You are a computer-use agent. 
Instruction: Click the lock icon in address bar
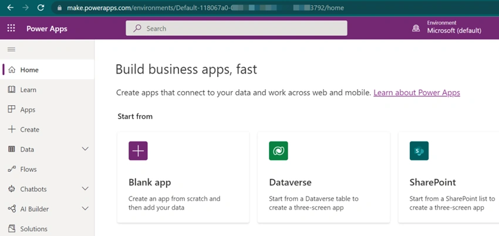tap(59, 8)
